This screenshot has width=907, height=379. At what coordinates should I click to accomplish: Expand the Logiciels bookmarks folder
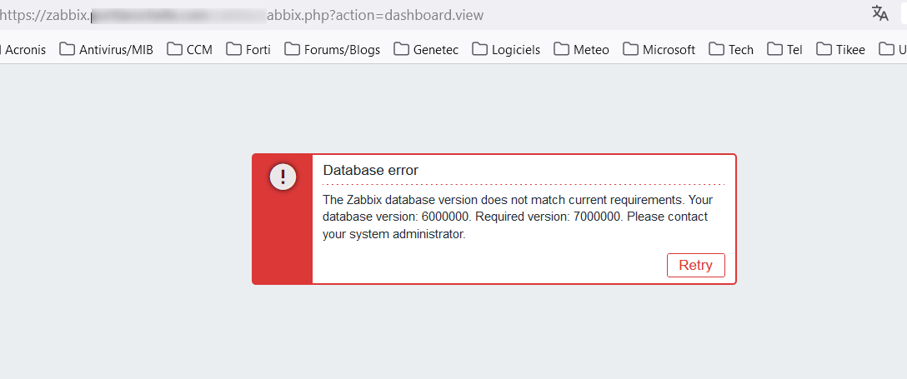click(506, 50)
